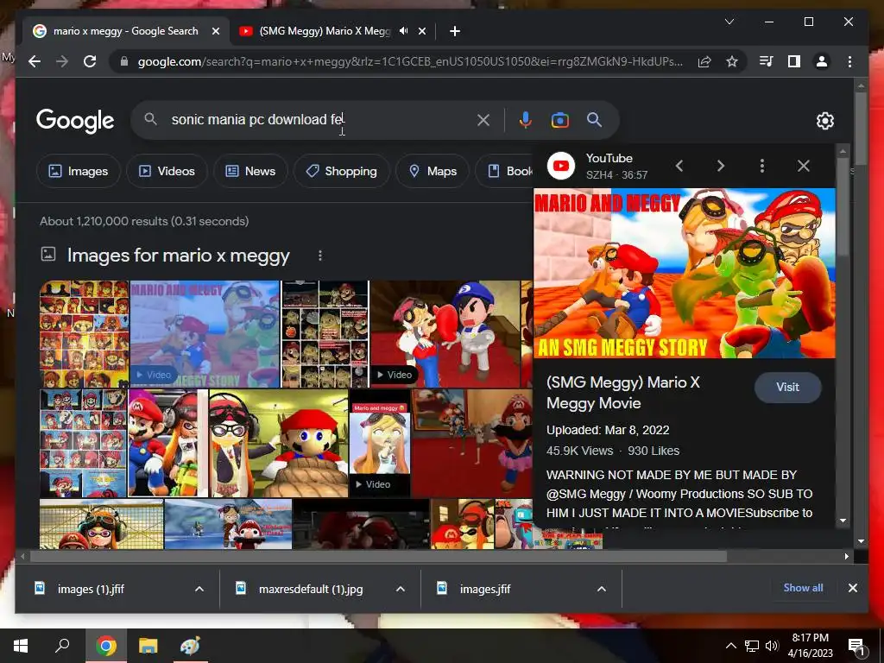This screenshot has width=884, height=663.
Task: Expand options for images.jfif download
Action: (602, 589)
